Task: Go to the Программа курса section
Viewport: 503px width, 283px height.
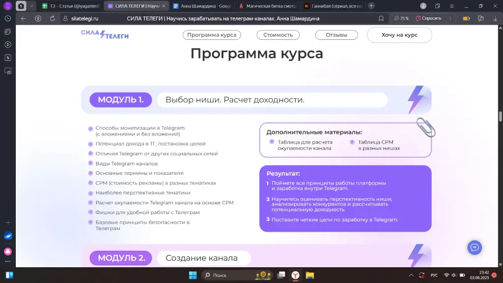Action: pos(212,35)
